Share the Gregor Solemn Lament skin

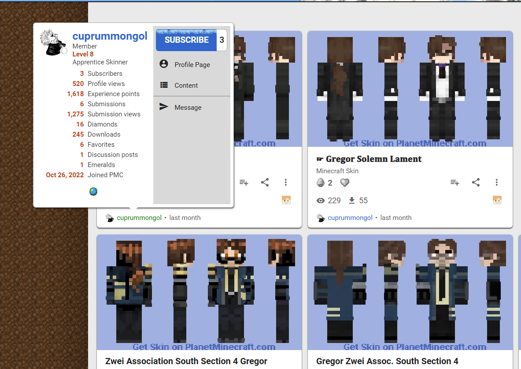pos(476,183)
